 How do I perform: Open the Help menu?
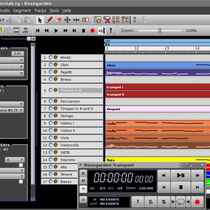pyautogui.click(x=67, y=10)
